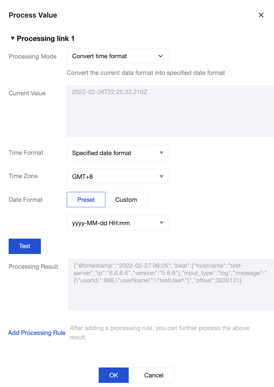Select the Preset date format option
274x387 pixels.
pos(86,200)
